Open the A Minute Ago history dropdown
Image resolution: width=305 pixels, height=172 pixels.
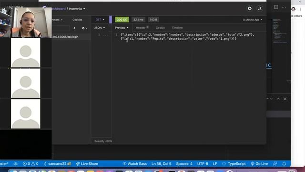click(253, 20)
